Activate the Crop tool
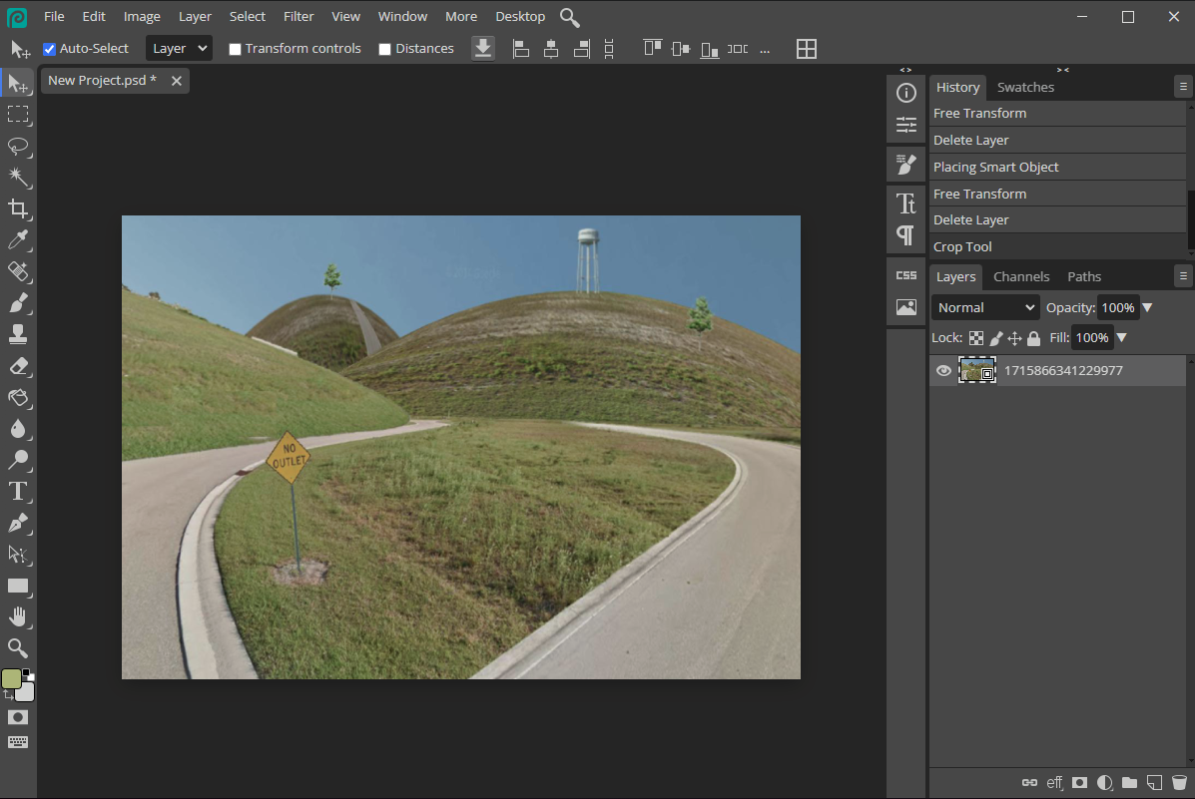 click(x=18, y=208)
